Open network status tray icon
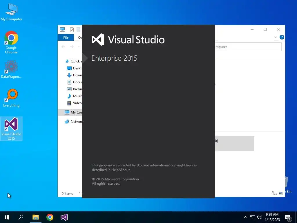 tap(253, 217)
